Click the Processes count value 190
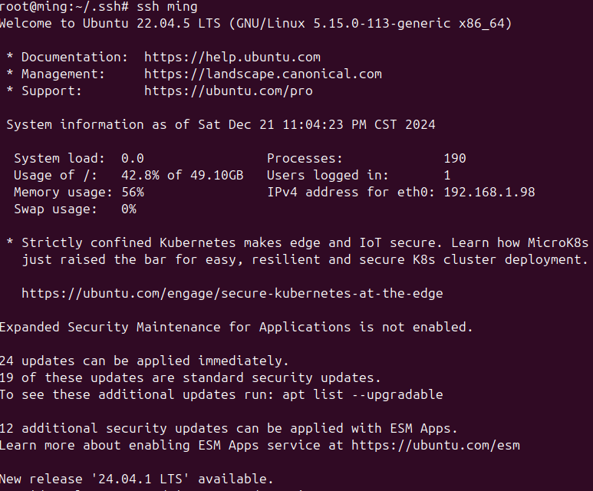 pyautogui.click(x=454, y=158)
